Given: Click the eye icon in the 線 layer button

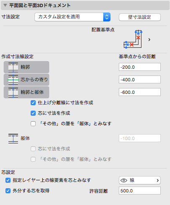Looking at the screenshot, I should pos(124,180).
